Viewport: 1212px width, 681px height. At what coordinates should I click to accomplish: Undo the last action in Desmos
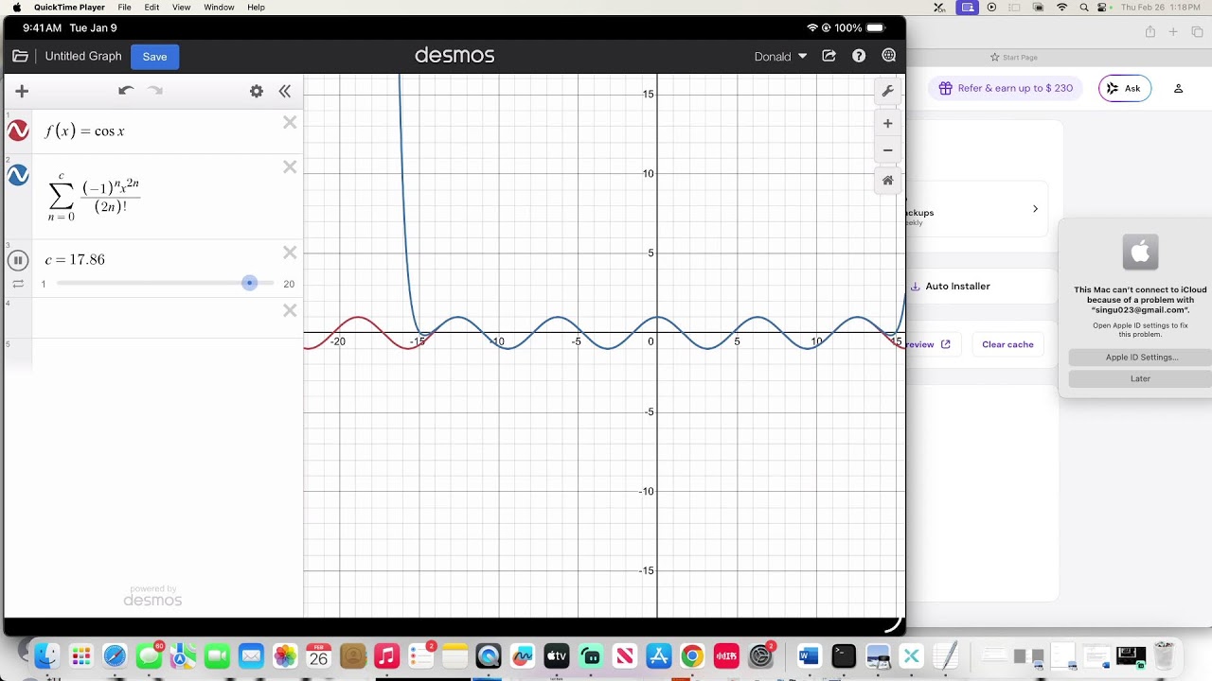tap(126, 91)
